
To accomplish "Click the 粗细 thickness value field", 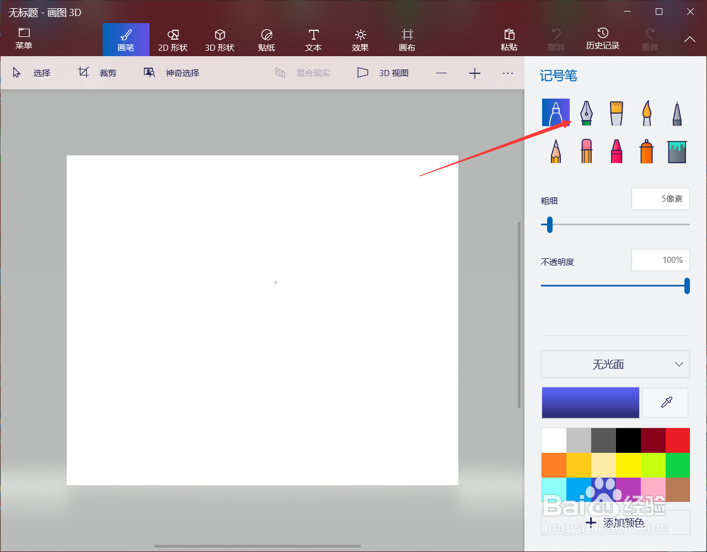I will click(x=661, y=199).
